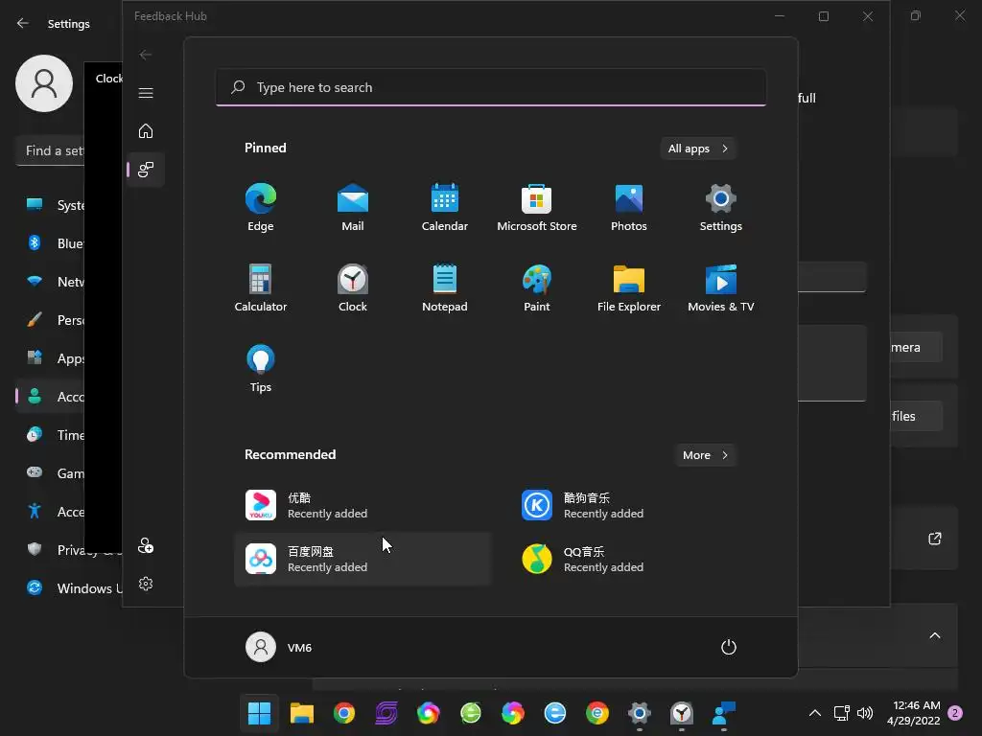Open recommended app 酷狗音乐

(638, 505)
